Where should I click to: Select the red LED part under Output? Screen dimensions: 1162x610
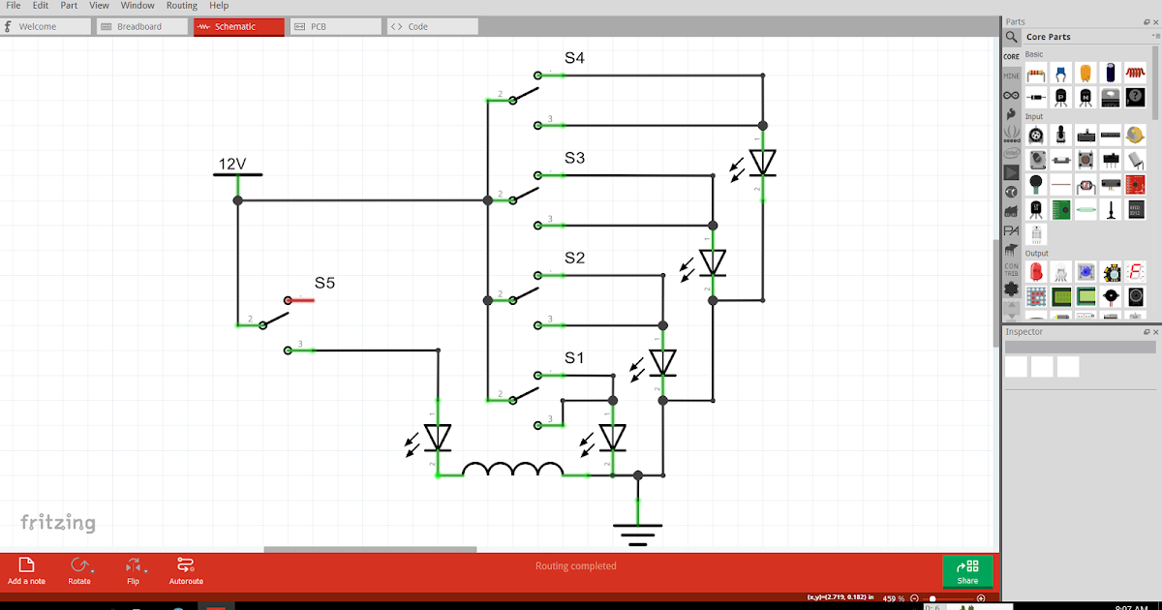(x=1036, y=271)
